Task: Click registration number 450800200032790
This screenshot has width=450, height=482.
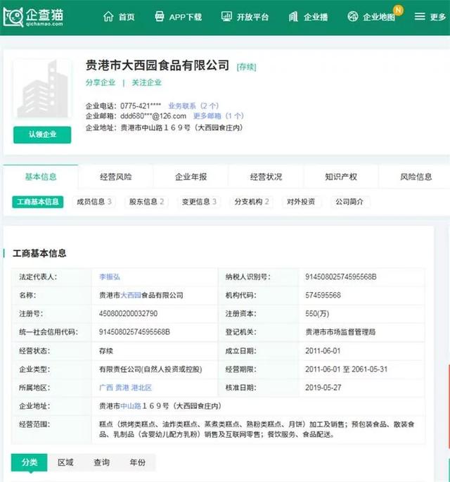Action: 128,314
